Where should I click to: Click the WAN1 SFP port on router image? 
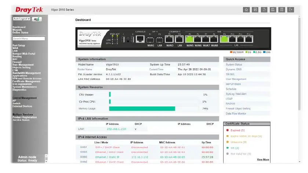pyautogui.click(x=150, y=40)
